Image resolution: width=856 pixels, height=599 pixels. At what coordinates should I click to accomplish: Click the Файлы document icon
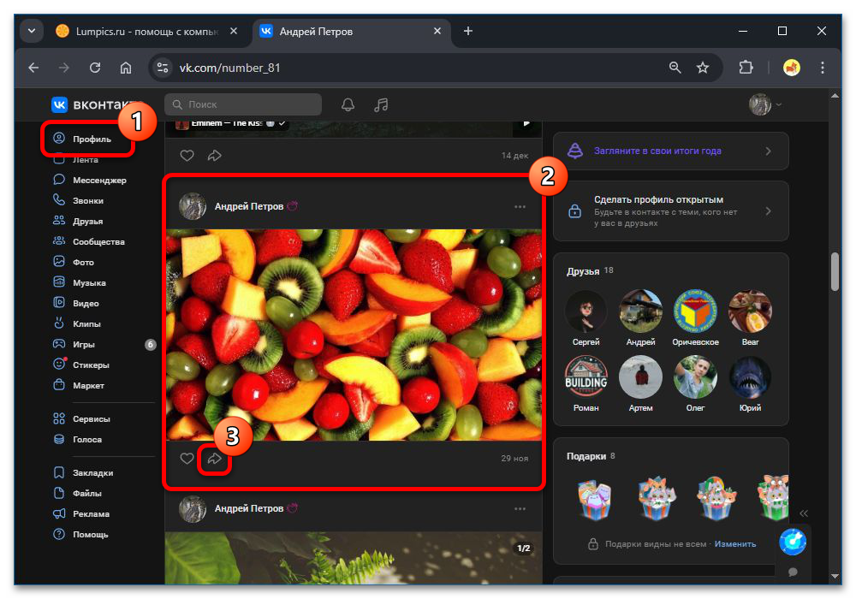pyautogui.click(x=59, y=493)
